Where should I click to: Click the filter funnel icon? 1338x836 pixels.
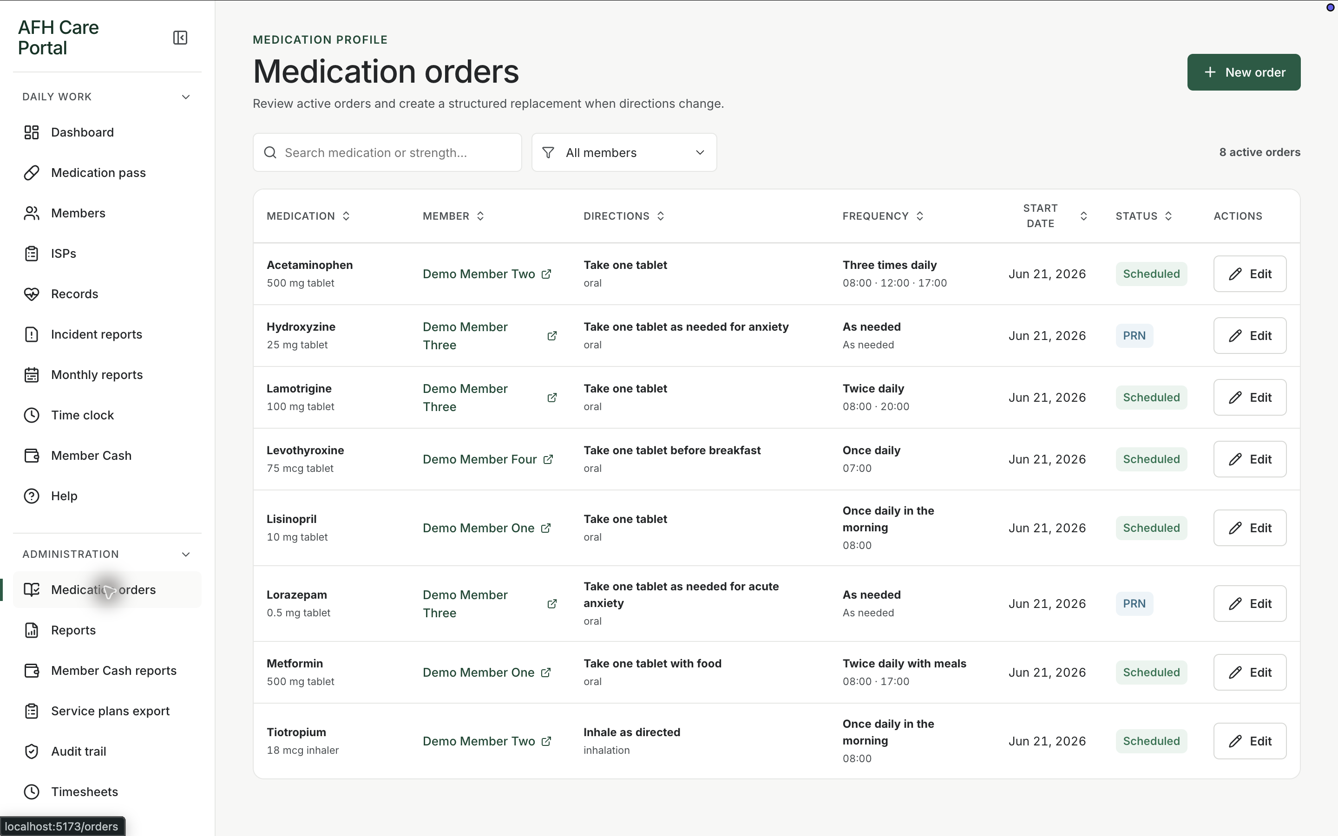548,153
